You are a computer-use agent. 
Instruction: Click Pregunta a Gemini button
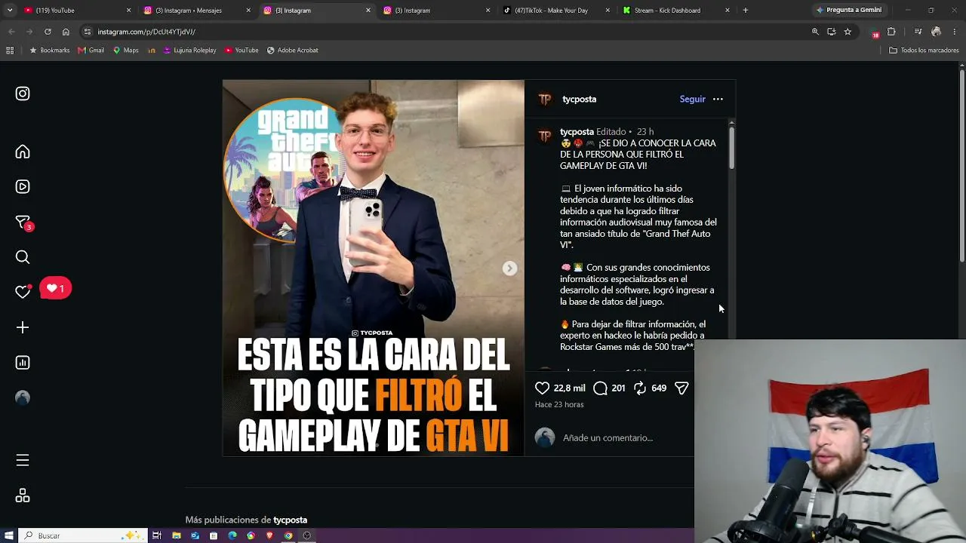tap(848, 11)
